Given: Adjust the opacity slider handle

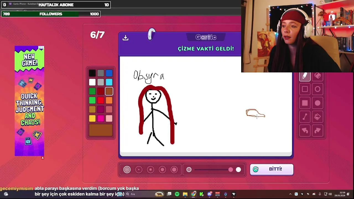Looking at the screenshot, I should tap(231, 170).
